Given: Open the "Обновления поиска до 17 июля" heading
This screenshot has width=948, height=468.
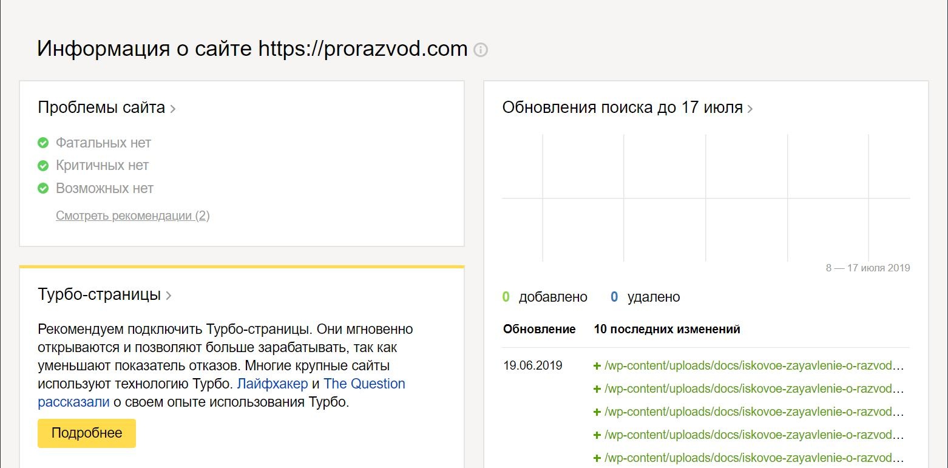Looking at the screenshot, I should pos(622,108).
